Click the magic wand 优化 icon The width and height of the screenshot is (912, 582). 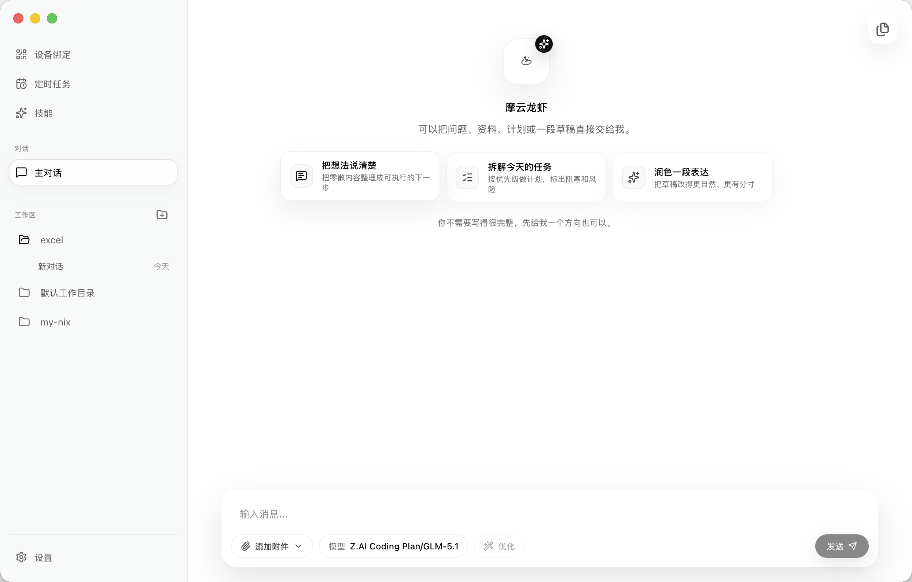point(489,546)
